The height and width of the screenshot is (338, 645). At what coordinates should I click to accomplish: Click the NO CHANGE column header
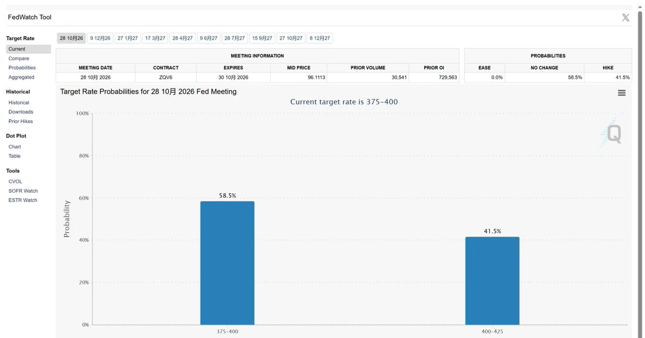544,68
